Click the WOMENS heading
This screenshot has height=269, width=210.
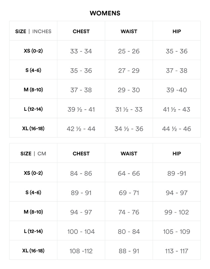(x=105, y=13)
